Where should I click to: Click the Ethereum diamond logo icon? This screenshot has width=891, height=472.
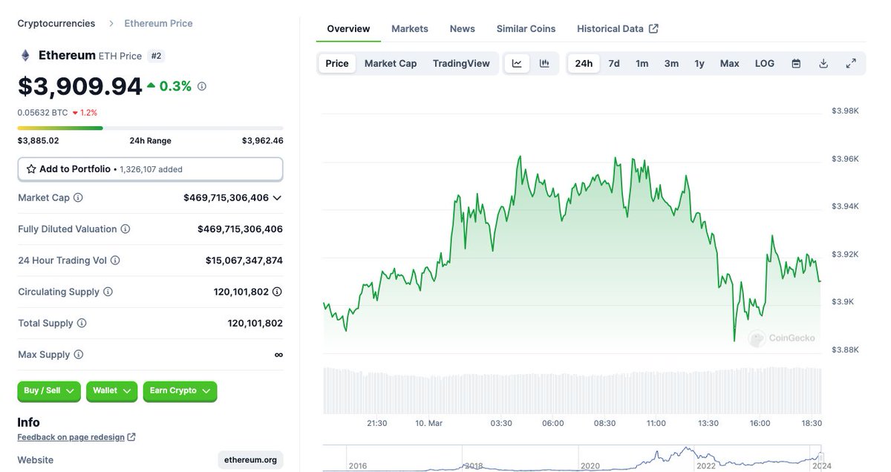(25, 56)
